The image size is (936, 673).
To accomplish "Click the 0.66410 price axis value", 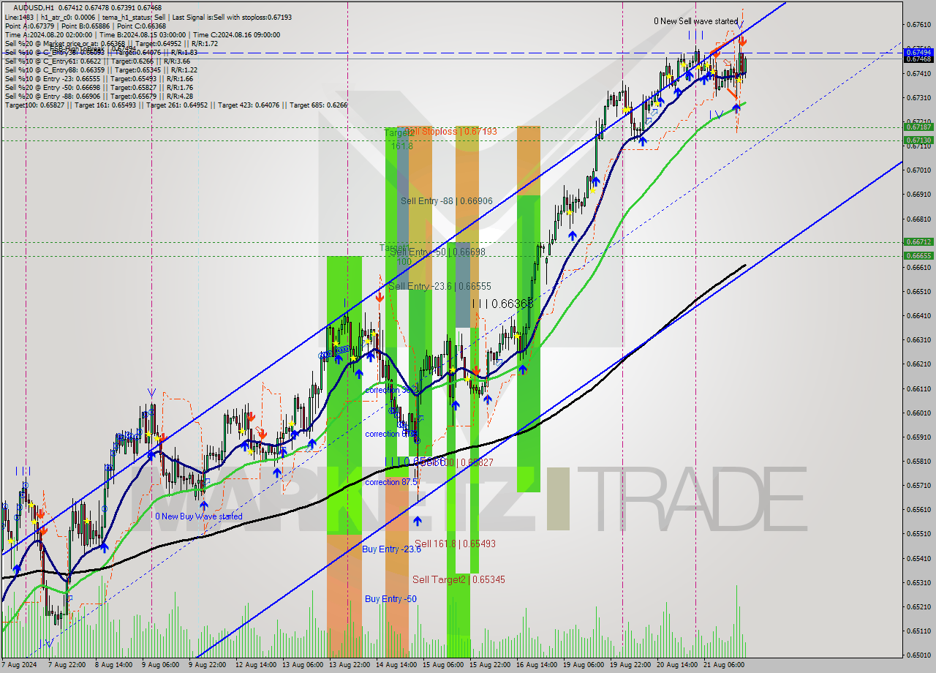I will [918, 315].
